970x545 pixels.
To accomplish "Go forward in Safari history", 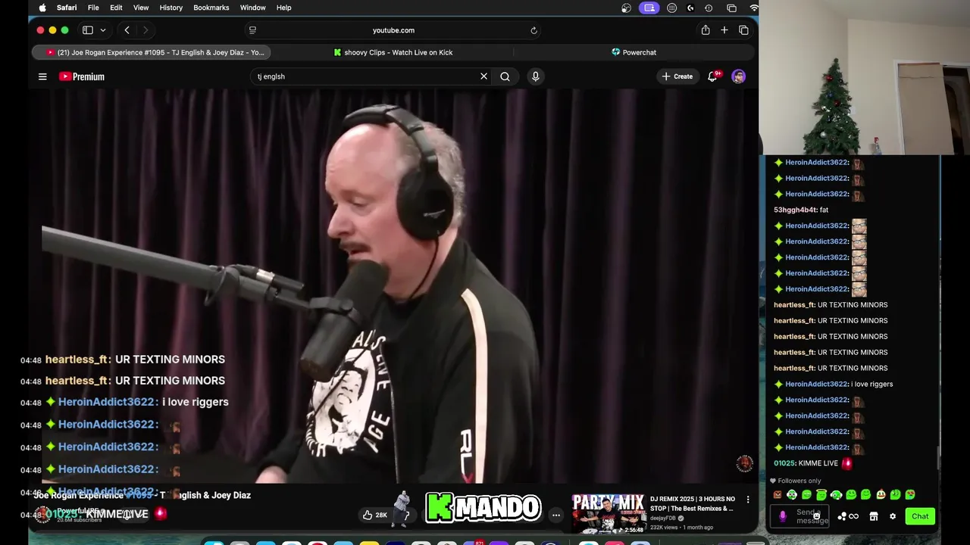I will coord(145,30).
